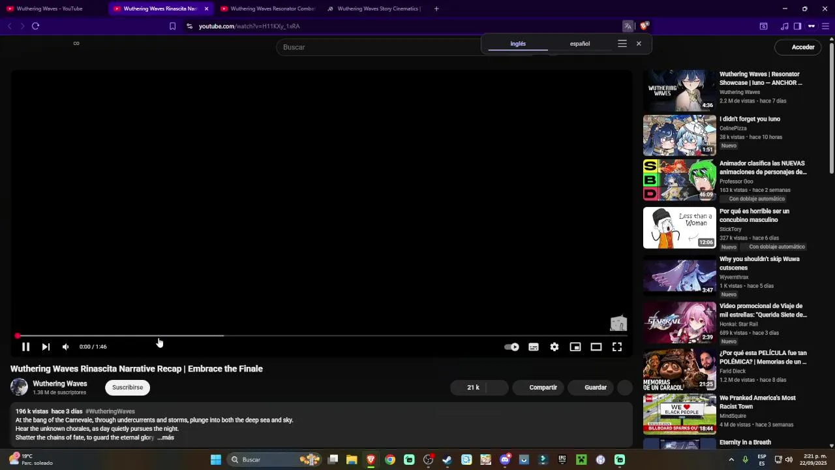Viewport: 835px width, 470px height.
Task: Close the Rinascita Narrative tab
Action: pos(206,8)
